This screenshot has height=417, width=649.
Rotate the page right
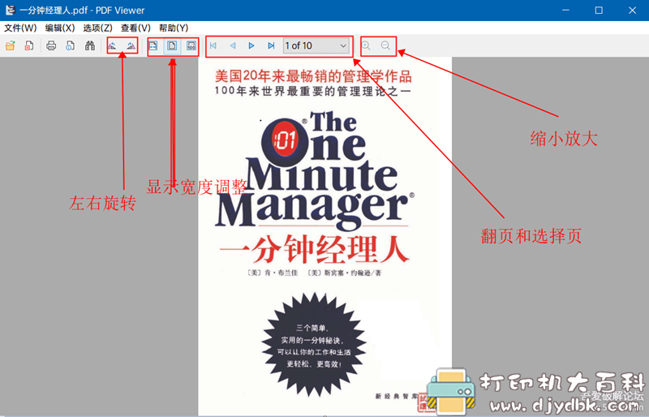pos(131,45)
